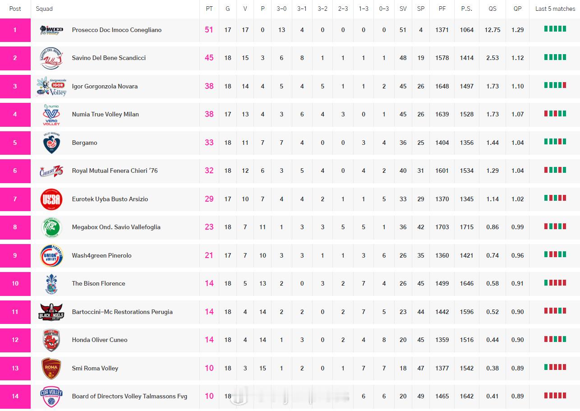
Task: Click Igor Gorgonzola Novara squad name
Action: [x=105, y=86]
